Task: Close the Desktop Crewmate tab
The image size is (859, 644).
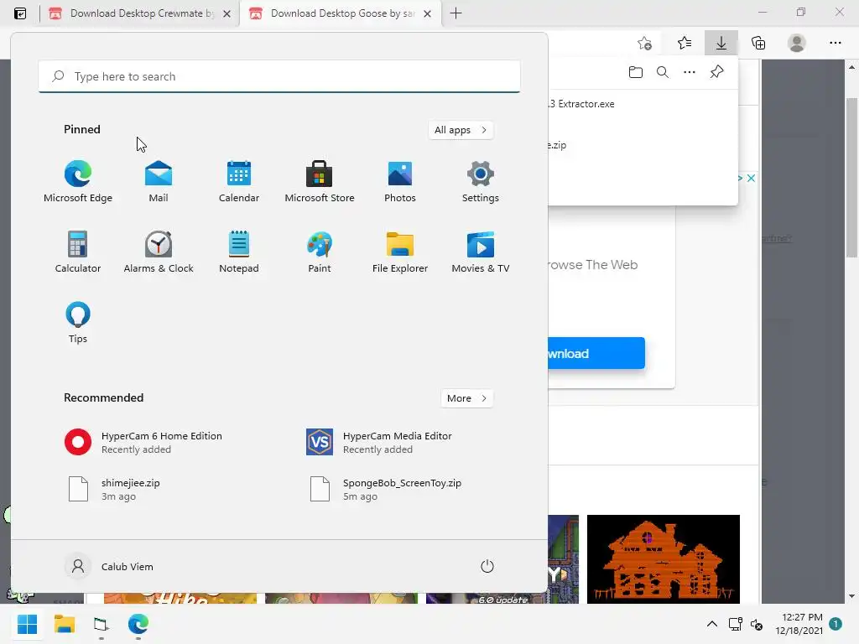Action: (226, 13)
